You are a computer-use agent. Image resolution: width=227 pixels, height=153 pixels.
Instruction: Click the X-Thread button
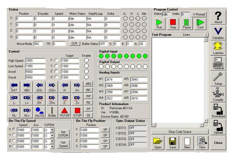pyautogui.click(x=199, y=14)
